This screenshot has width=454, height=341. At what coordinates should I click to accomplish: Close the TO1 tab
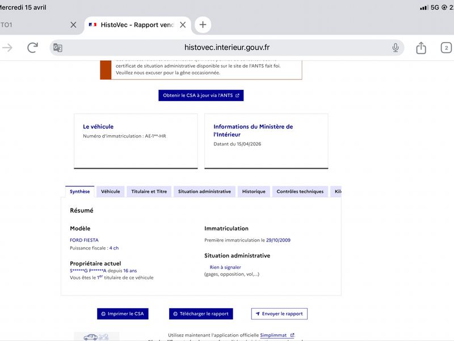[x=73, y=25]
